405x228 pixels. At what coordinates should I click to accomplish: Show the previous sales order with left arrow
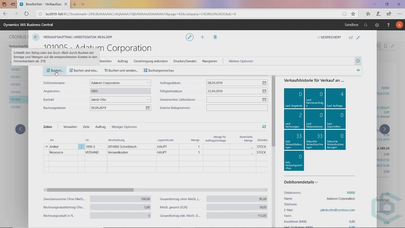click(21, 129)
